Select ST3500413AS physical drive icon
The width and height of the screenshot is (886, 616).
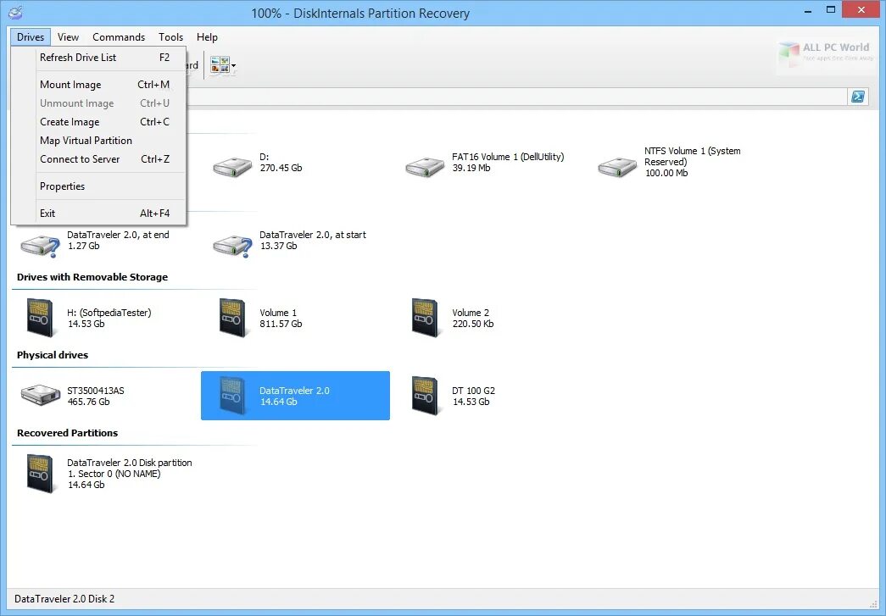[41, 395]
